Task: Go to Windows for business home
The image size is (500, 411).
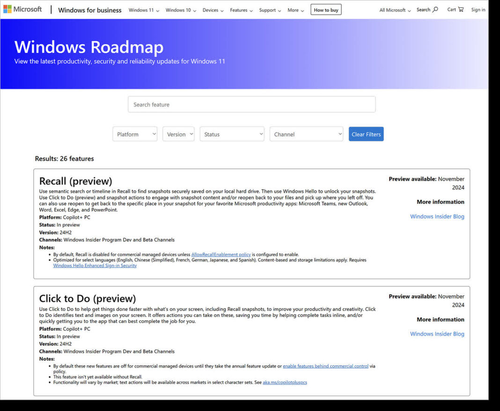Action: 89,10
